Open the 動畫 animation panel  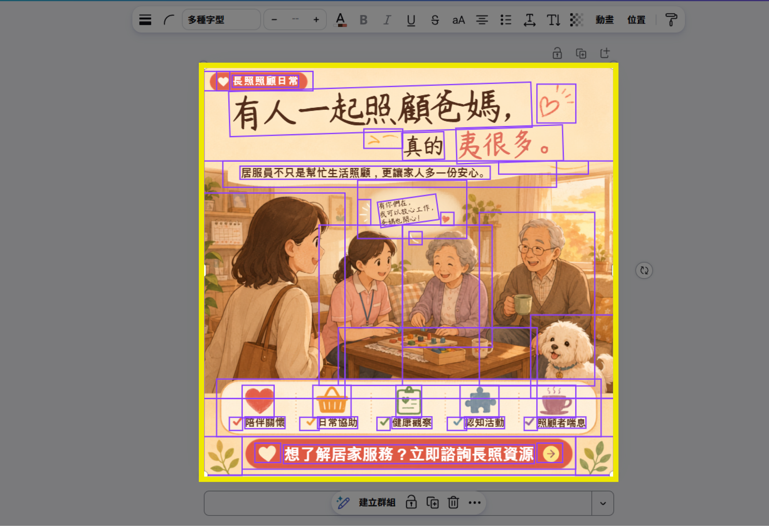(605, 20)
